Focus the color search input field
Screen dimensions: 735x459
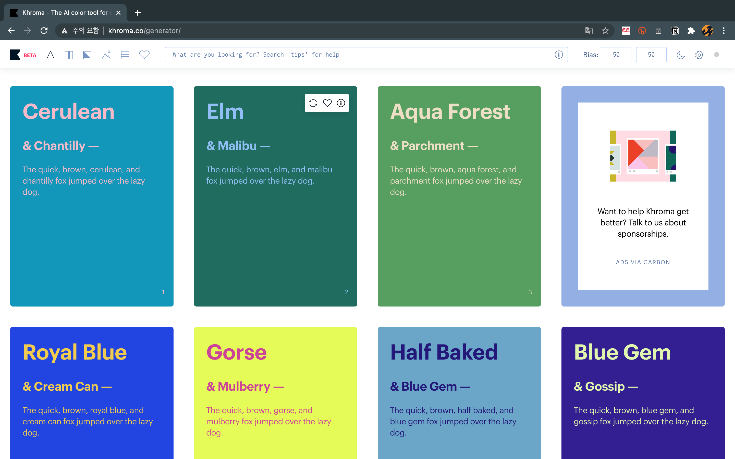coord(358,55)
